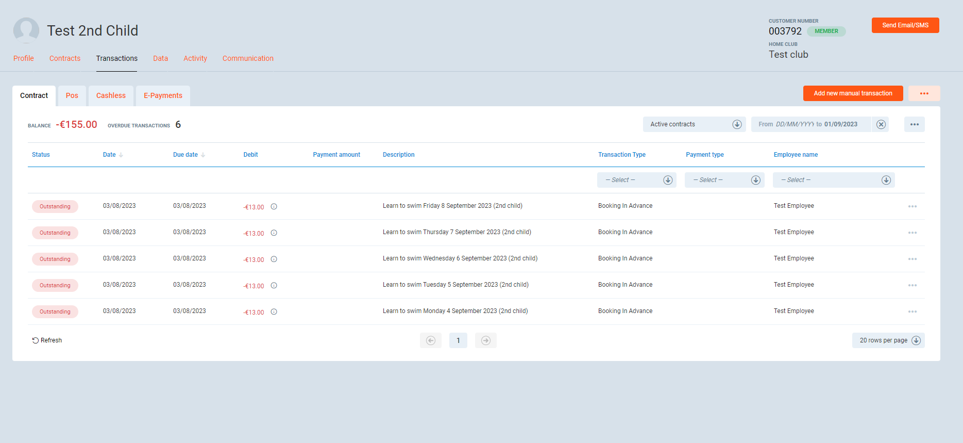Open Transaction Type filter dropdown
The image size is (963, 443).
coord(636,180)
